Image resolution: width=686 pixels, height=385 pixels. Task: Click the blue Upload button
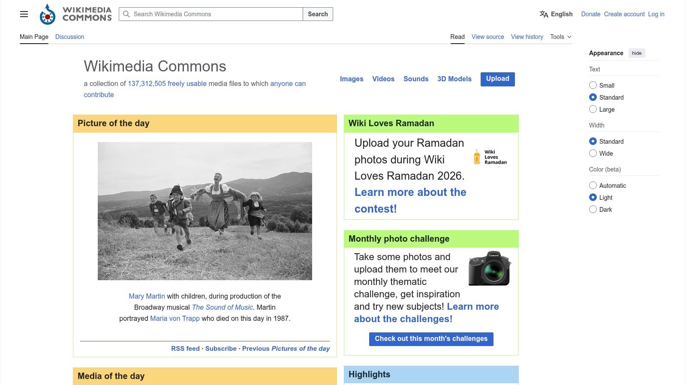tap(498, 79)
